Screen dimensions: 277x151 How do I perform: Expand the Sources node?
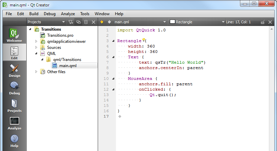tap(36, 47)
